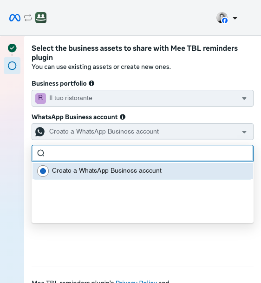
Task: Click the Mee TBL reminders plugin app icon
Action: tap(41, 18)
